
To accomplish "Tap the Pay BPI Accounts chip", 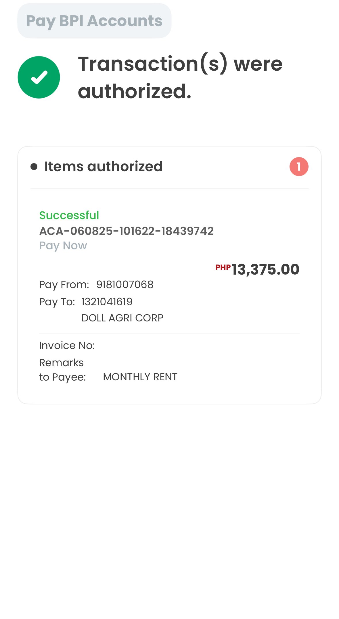I will [94, 21].
